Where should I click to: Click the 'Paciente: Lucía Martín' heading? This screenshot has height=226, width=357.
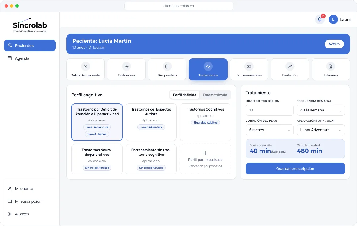tap(102, 41)
